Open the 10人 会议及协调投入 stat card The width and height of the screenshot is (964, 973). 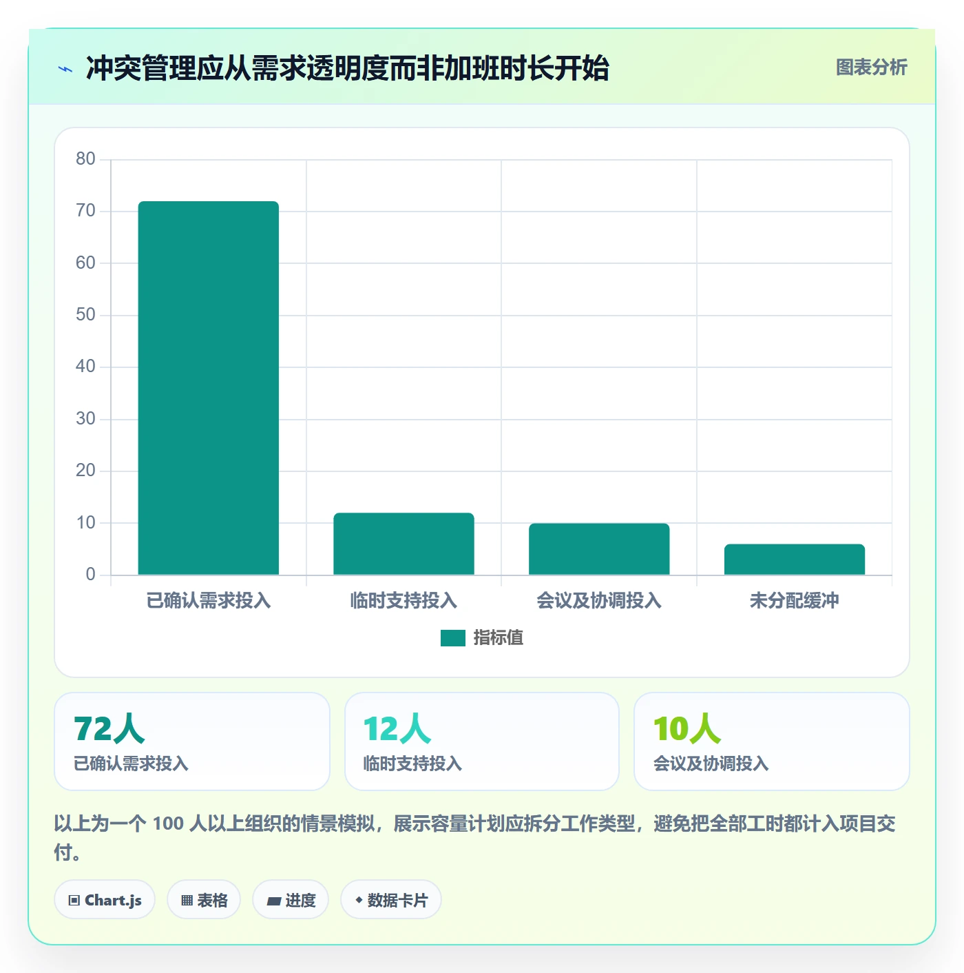[x=772, y=741]
